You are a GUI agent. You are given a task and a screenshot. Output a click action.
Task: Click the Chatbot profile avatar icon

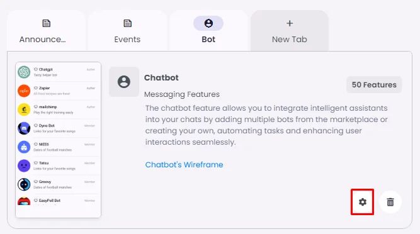pos(124,82)
